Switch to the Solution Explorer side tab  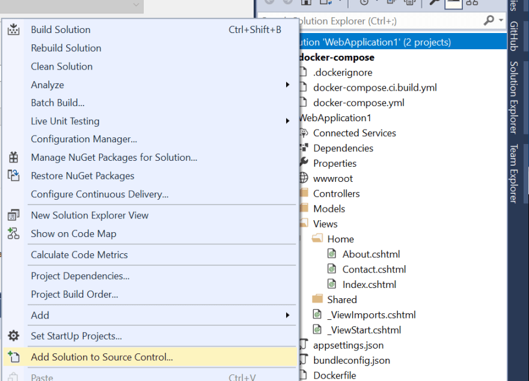514,97
